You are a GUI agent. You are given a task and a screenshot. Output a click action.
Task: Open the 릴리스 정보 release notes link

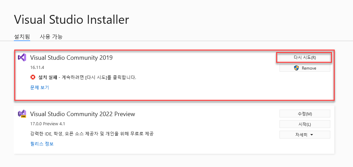[42, 144]
